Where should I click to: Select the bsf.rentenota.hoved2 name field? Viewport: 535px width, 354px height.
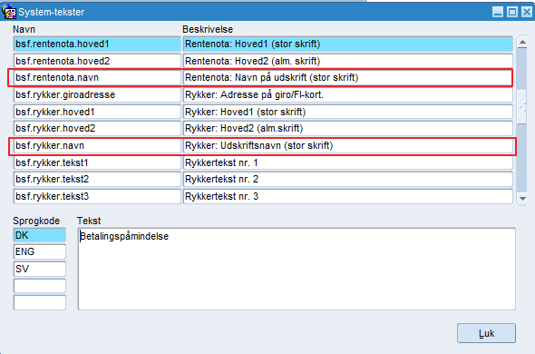tap(97, 61)
